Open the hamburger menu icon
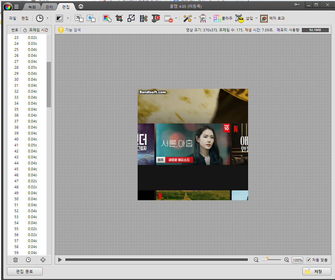This screenshot has height=280, width=335. coord(16,7)
